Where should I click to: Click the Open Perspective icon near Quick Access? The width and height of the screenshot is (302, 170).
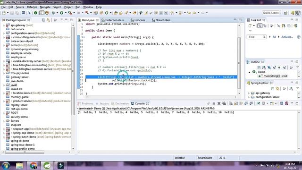click(285, 13)
